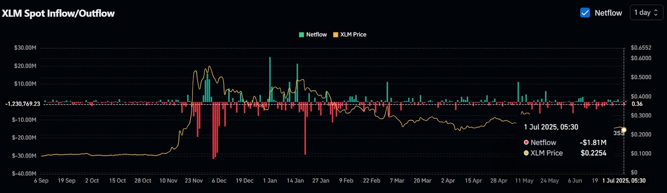667x193 pixels.
Task: Click the 28 Apr date label
Action: (x=499, y=181)
